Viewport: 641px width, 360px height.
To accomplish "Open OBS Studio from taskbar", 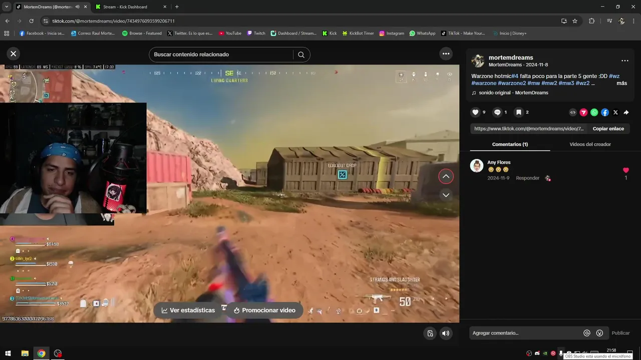I will [58, 353].
